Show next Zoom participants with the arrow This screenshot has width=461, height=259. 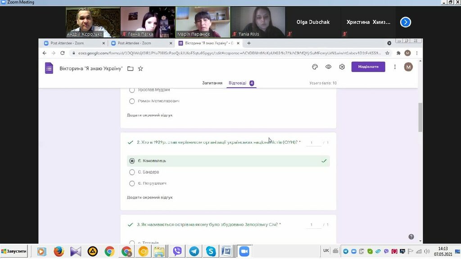405,22
